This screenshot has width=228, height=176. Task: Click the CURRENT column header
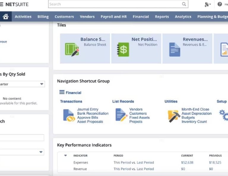[187, 155]
